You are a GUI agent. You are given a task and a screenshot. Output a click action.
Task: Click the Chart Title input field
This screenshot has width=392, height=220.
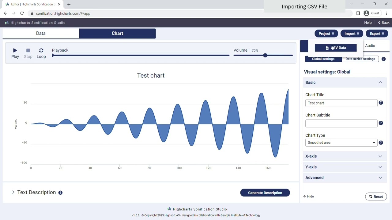pos(341,103)
